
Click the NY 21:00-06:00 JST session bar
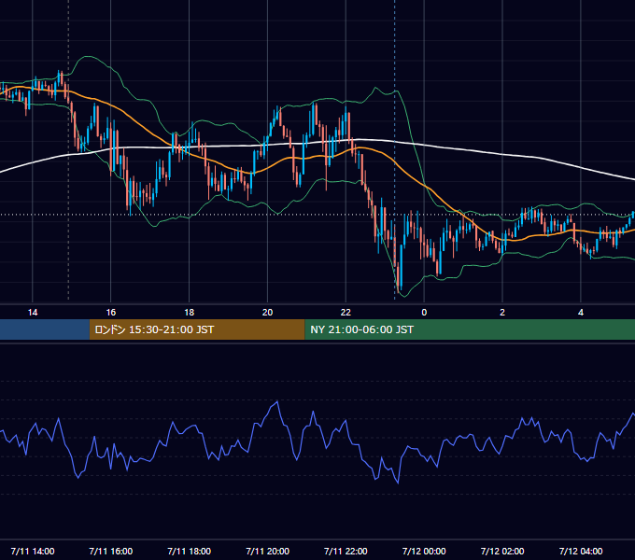click(470, 329)
